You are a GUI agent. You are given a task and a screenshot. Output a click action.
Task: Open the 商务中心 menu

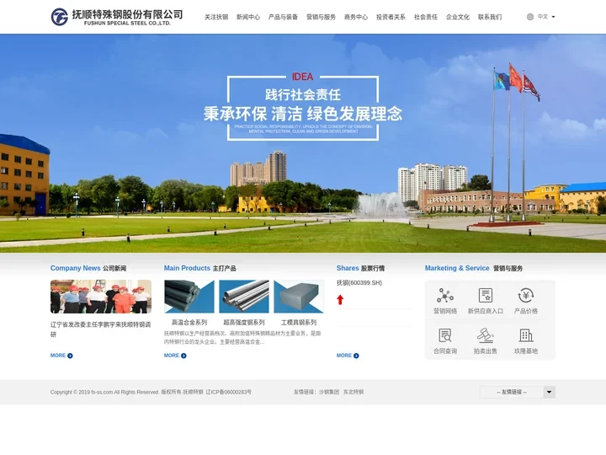356,17
